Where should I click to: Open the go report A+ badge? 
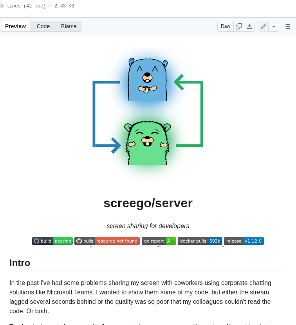point(159,241)
